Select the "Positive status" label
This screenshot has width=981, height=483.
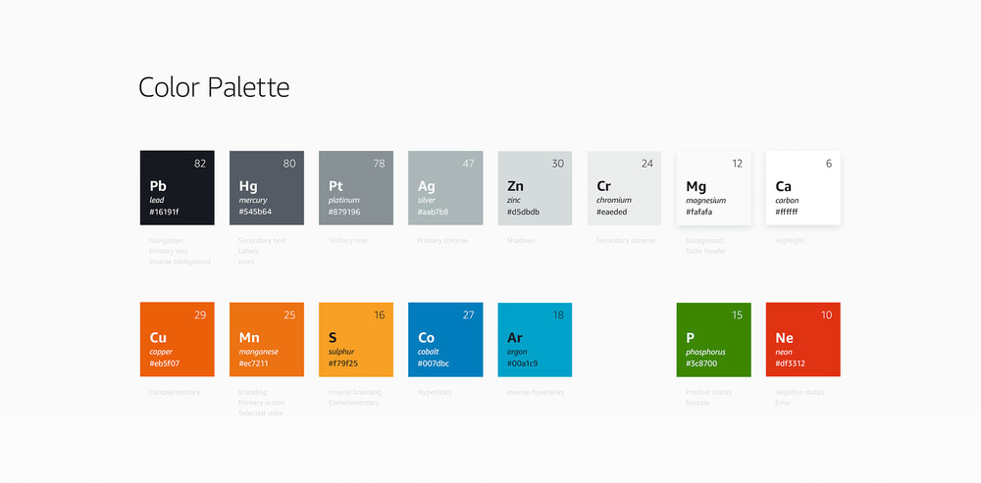709,393
